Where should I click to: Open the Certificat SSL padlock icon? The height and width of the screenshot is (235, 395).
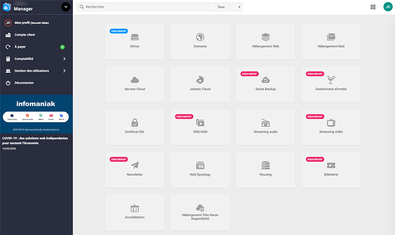pos(135,123)
